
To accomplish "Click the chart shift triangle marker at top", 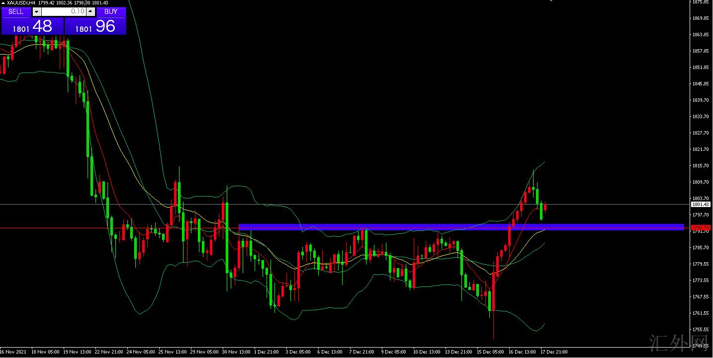I will coord(551,1).
